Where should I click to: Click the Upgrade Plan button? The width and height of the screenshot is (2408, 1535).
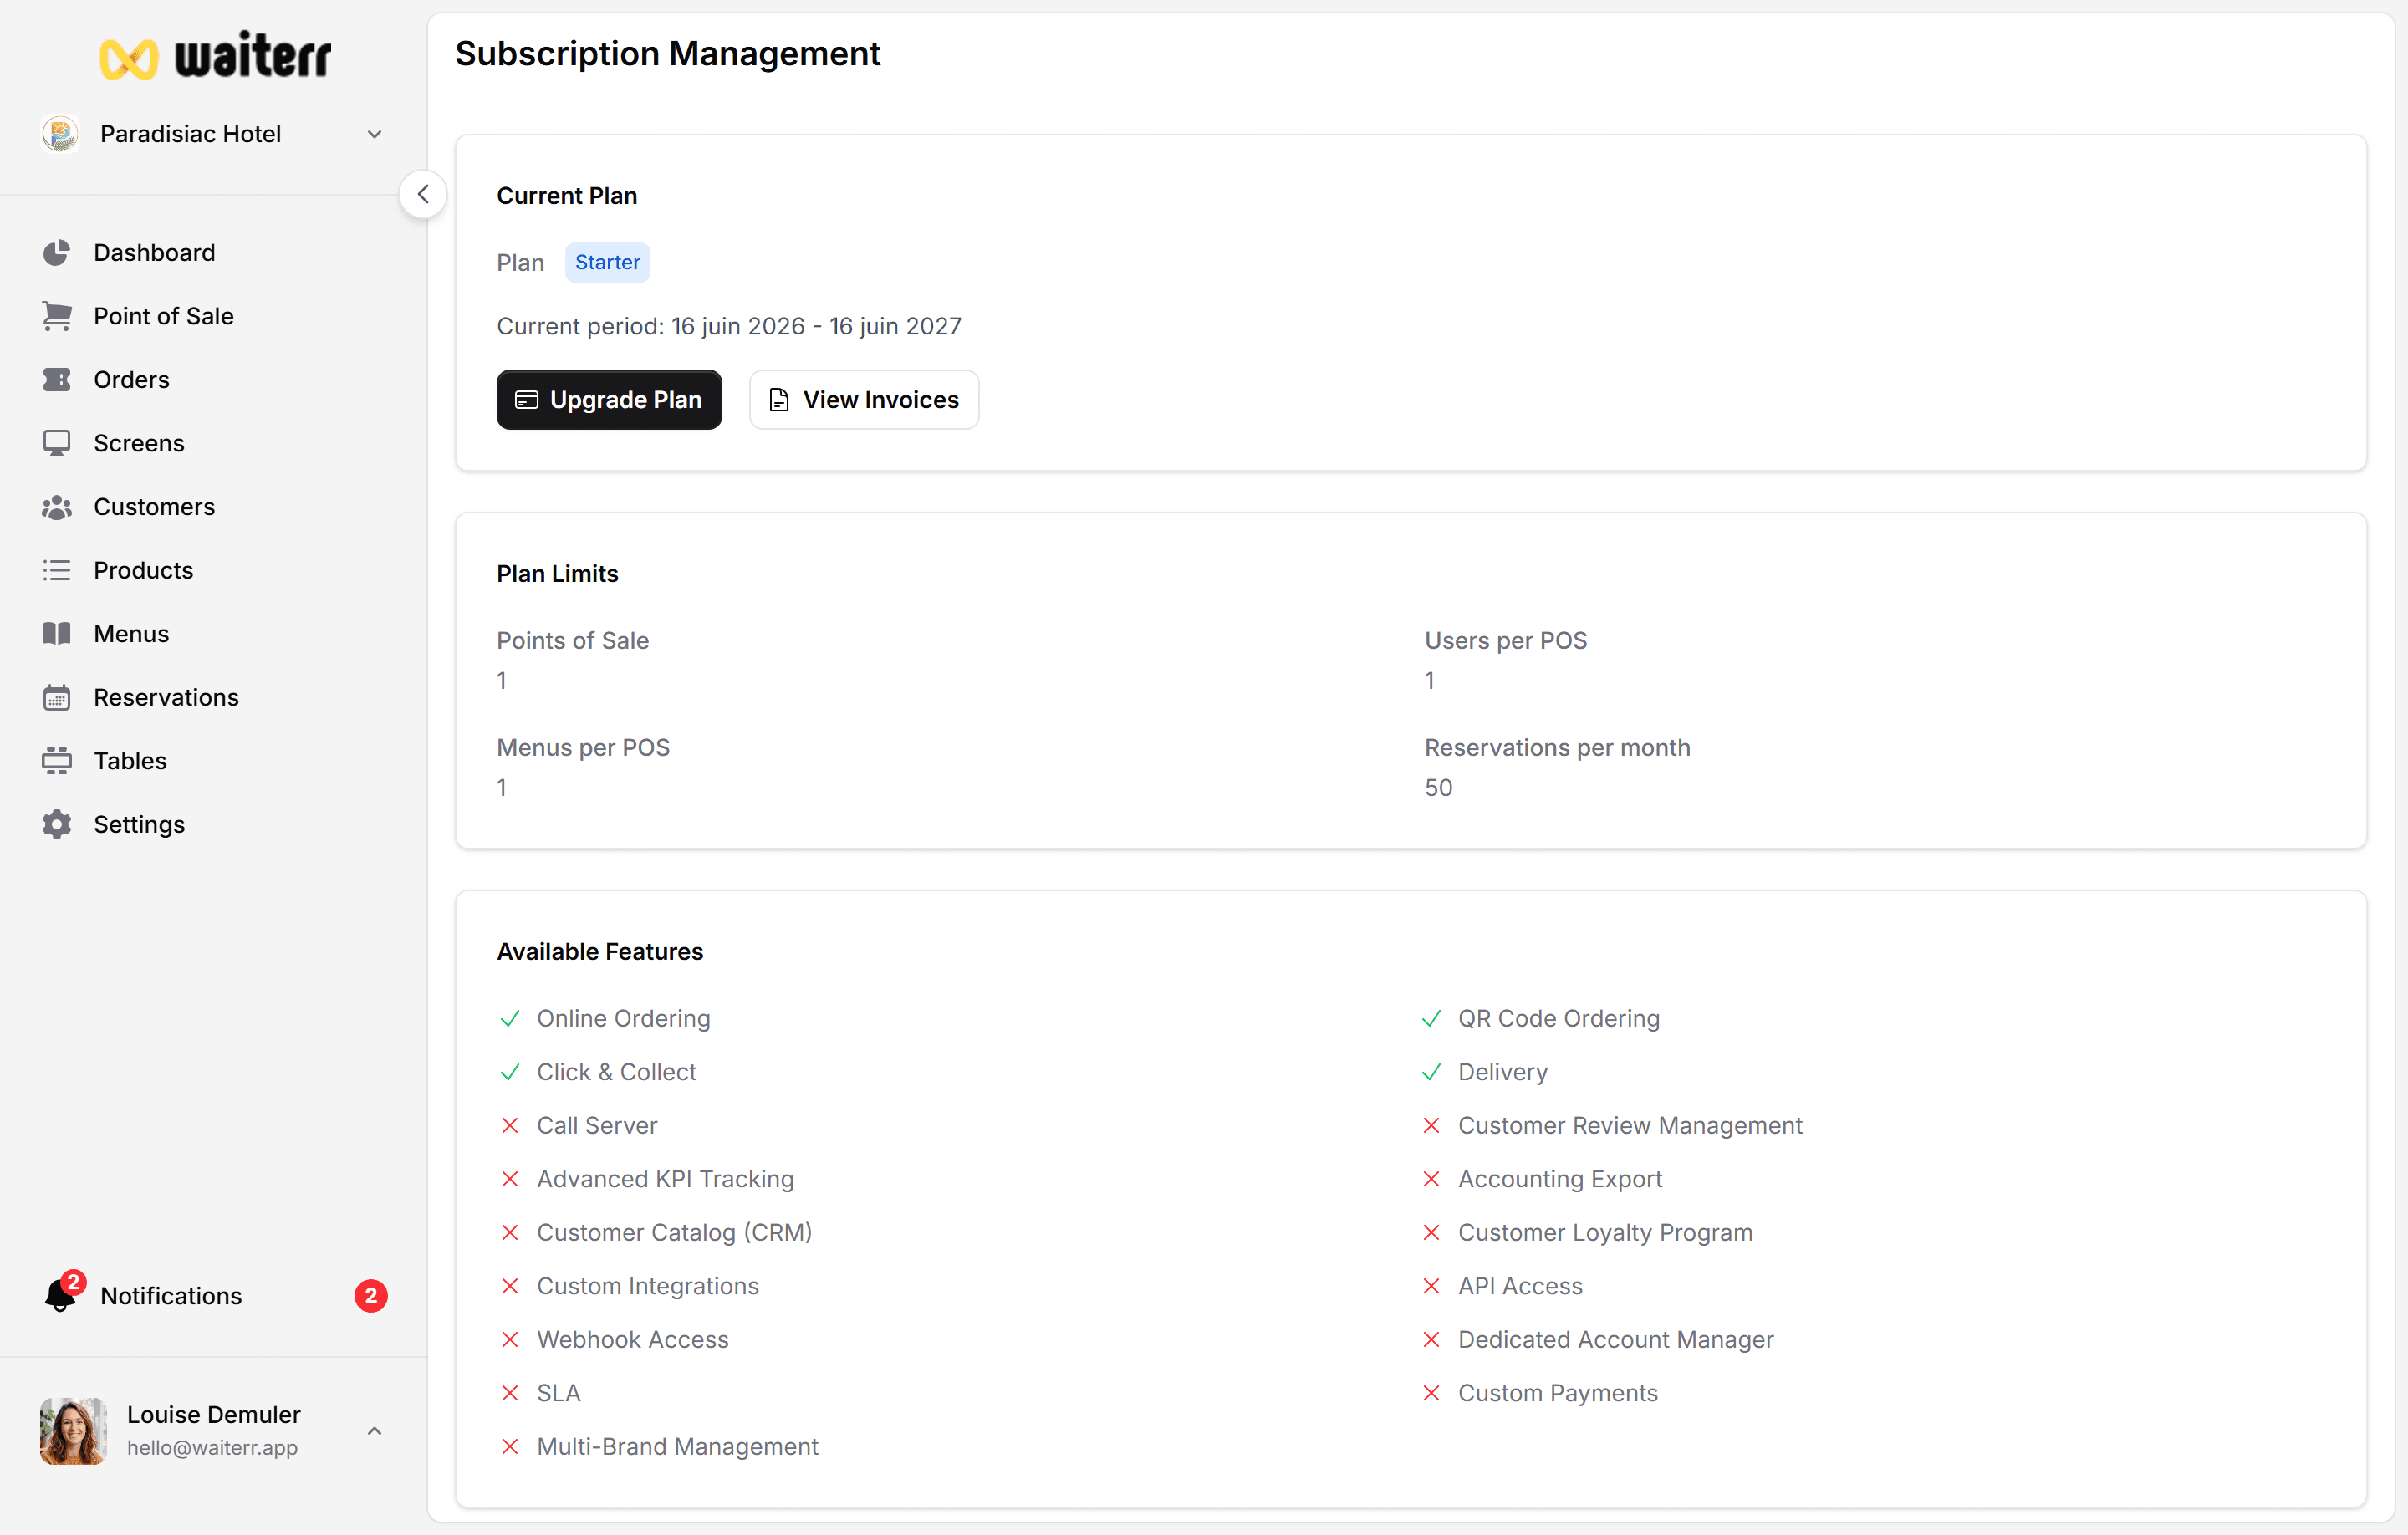point(609,400)
